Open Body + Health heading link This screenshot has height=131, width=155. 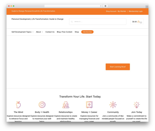[x=42, y=112]
